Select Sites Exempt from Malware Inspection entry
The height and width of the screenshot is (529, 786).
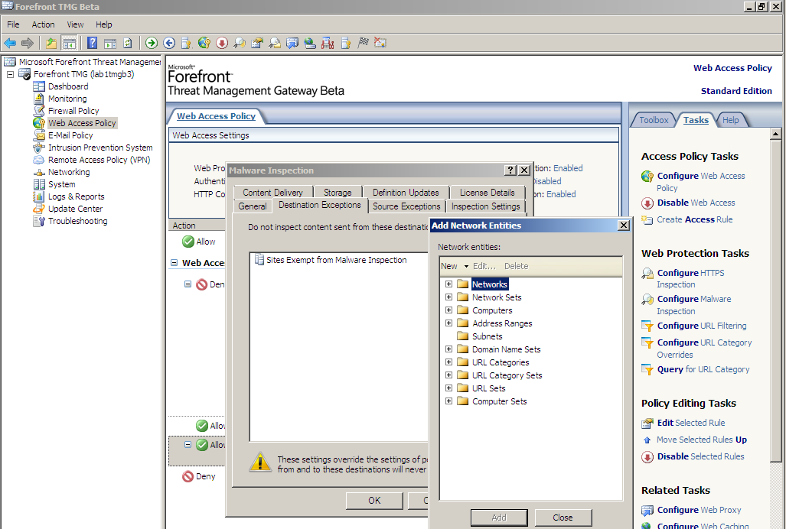(x=331, y=260)
